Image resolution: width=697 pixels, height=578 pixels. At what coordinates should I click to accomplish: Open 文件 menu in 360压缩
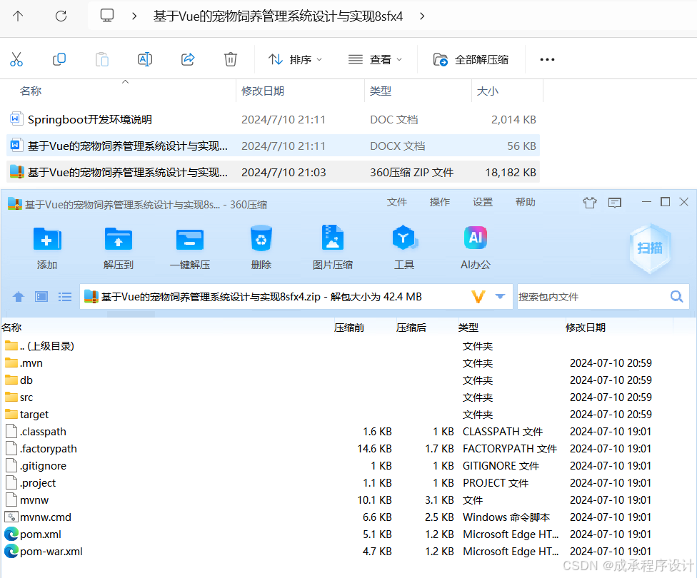pyautogui.click(x=397, y=202)
